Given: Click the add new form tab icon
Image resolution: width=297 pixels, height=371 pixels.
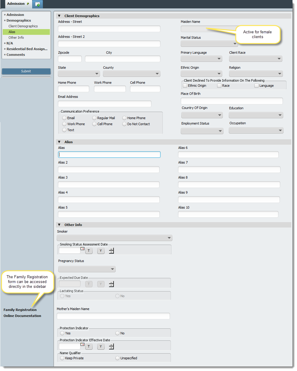Looking at the screenshot, I should [38, 4].
